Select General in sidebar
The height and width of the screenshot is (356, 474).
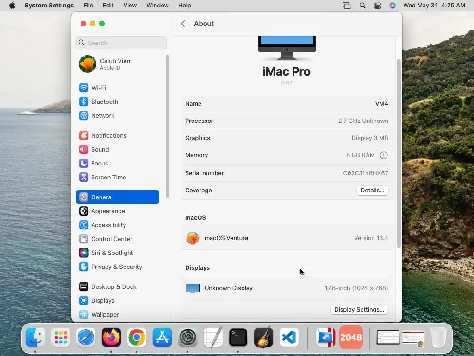(x=117, y=197)
